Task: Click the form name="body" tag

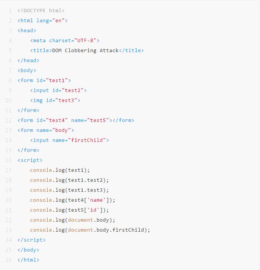Action: coord(46,130)
